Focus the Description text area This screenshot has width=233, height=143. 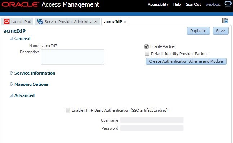point(72,57)
